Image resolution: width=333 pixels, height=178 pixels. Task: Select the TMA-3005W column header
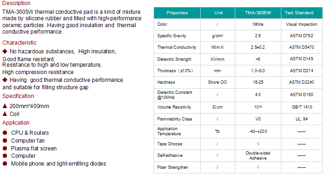258,13
